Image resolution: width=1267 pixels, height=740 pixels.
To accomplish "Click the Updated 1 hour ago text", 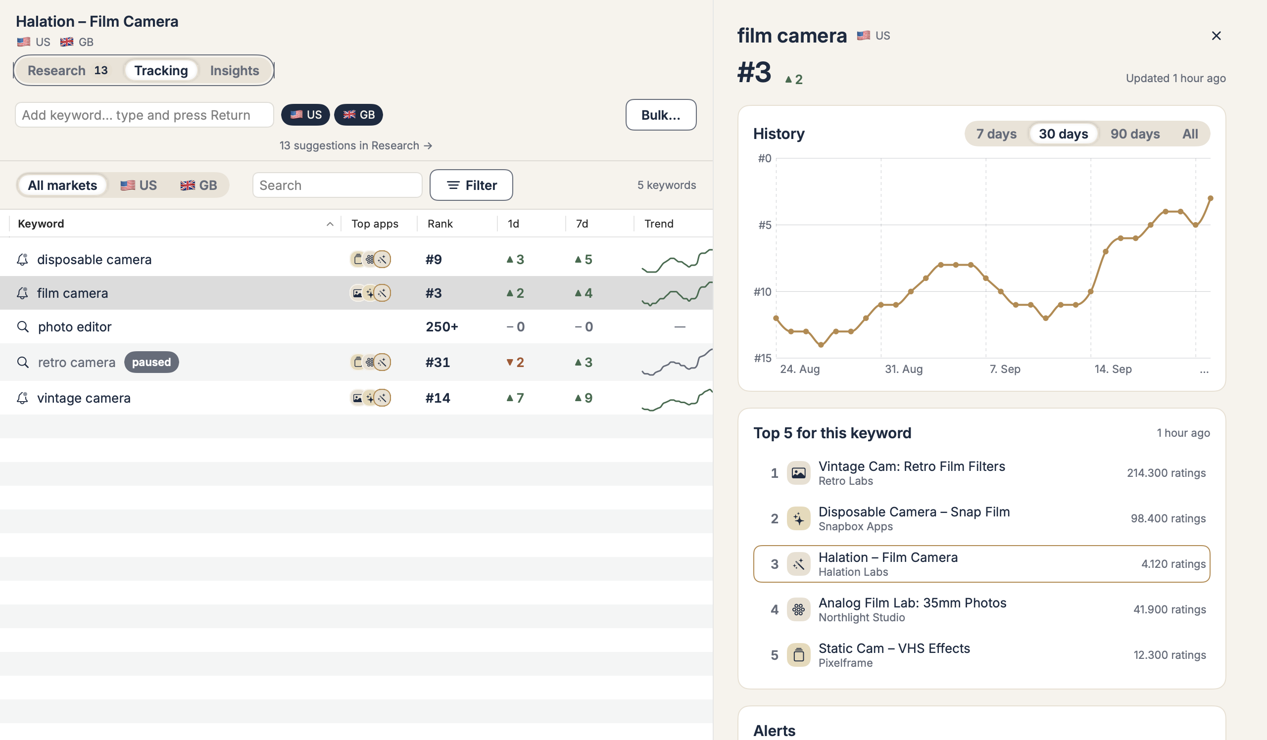I will 1175,78.
